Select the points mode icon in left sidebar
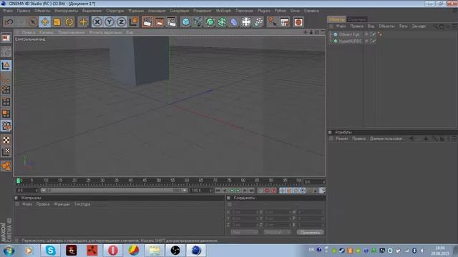The image size is (458, 257). pos(6,90)
